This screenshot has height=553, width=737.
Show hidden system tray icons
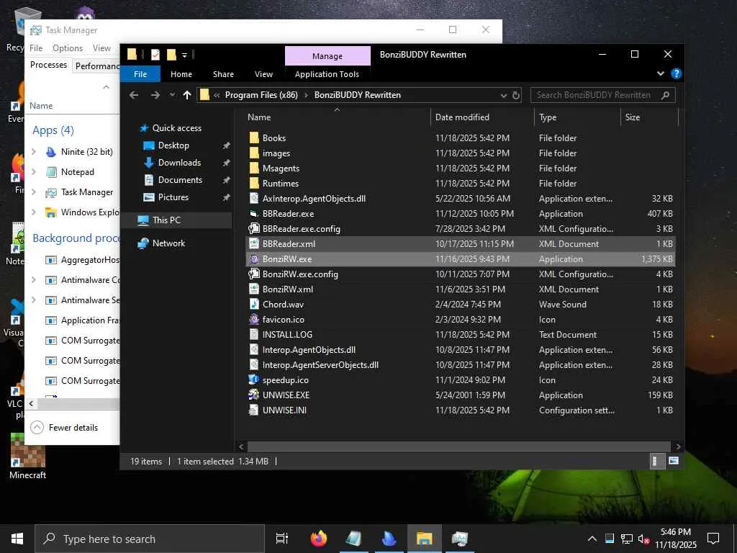592,539
